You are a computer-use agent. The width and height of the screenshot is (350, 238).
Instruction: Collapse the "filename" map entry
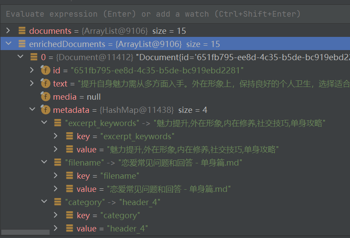44,162
